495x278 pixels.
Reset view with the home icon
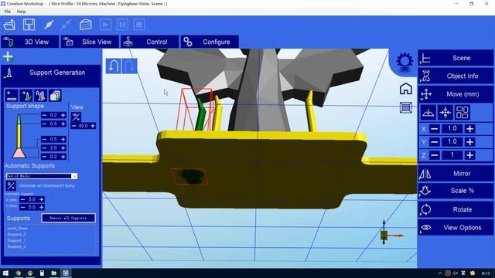pos(405,89)
